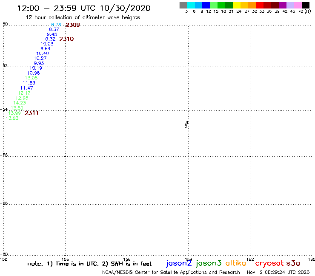The height and width of the screenshot is (276, 315).
Task: Click the latitude label -56
Action: (4, 155)
